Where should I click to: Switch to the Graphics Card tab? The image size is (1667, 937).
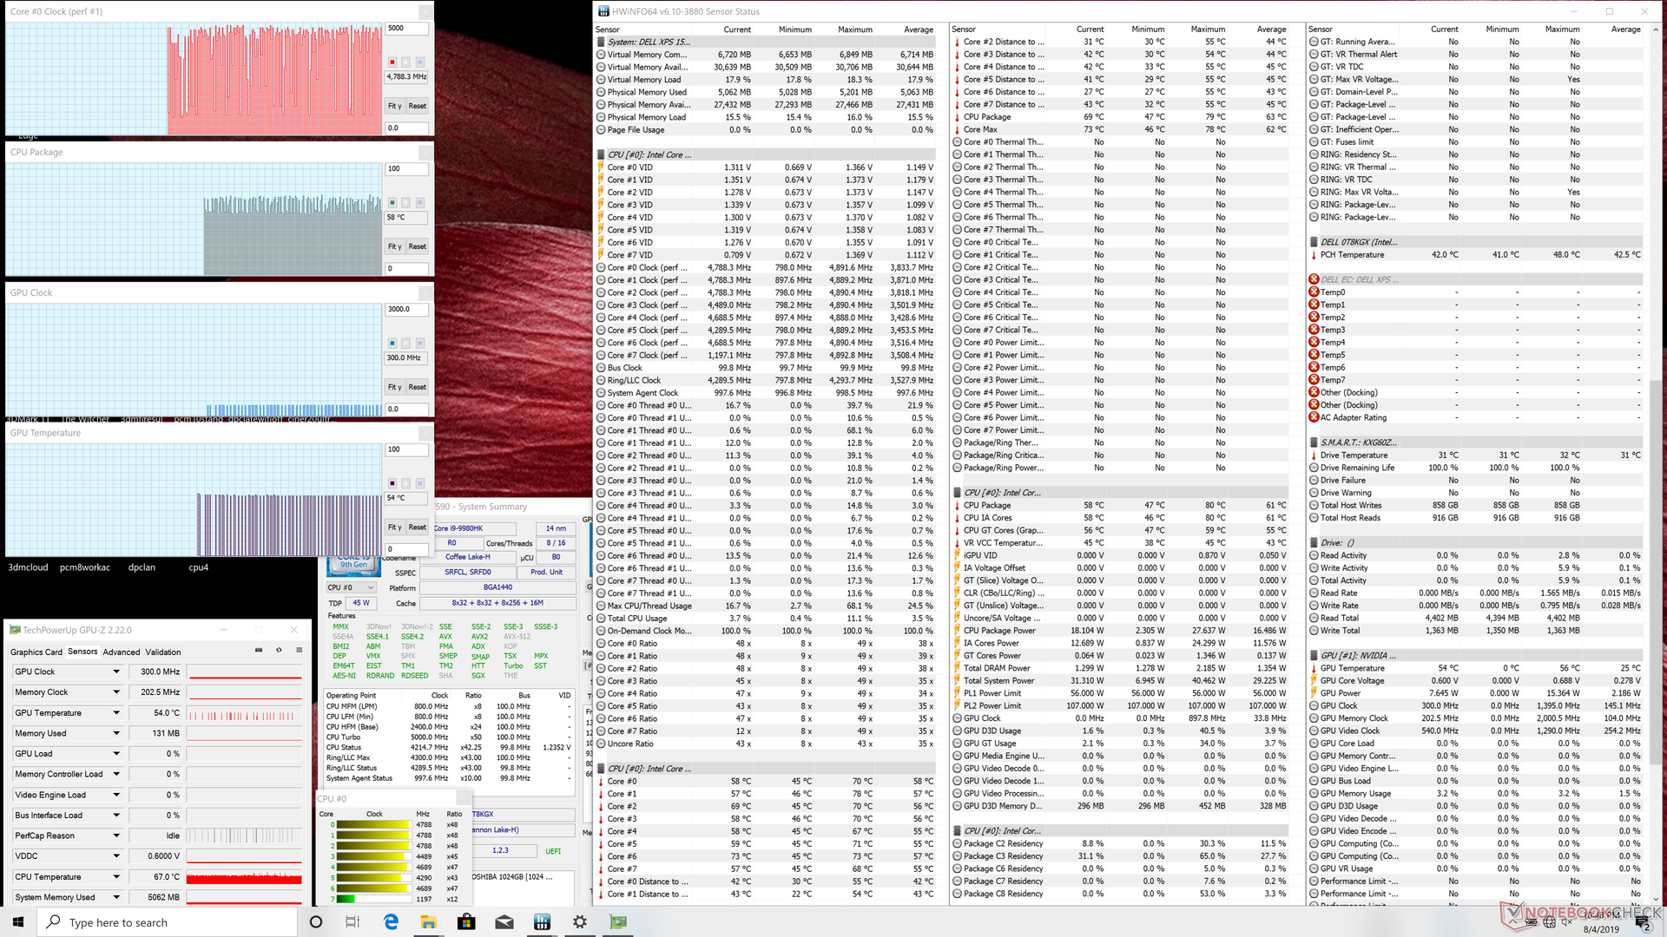pyautogui.click(x=36, y=652)
